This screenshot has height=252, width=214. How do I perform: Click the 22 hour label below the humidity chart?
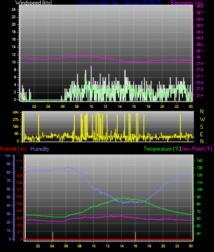click(x=177, y=246)
